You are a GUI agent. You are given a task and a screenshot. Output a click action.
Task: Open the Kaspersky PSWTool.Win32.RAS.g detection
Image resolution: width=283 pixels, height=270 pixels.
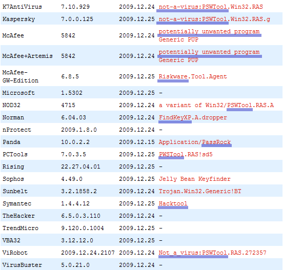tap(214, 19)
